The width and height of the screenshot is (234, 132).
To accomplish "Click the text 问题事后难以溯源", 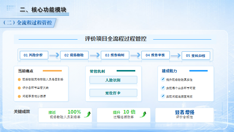I will (34, 96).
